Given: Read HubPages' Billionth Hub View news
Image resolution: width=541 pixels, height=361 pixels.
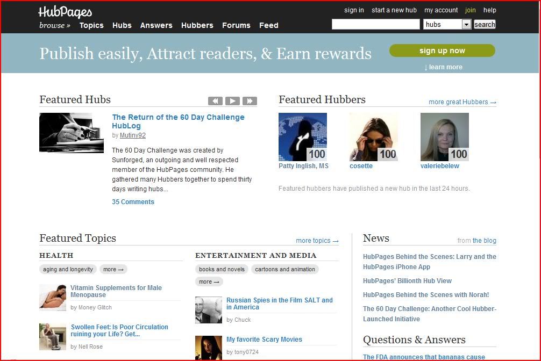Looking at the screenshot, I should [x=407, y=281].
